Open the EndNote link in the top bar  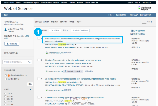64,3
